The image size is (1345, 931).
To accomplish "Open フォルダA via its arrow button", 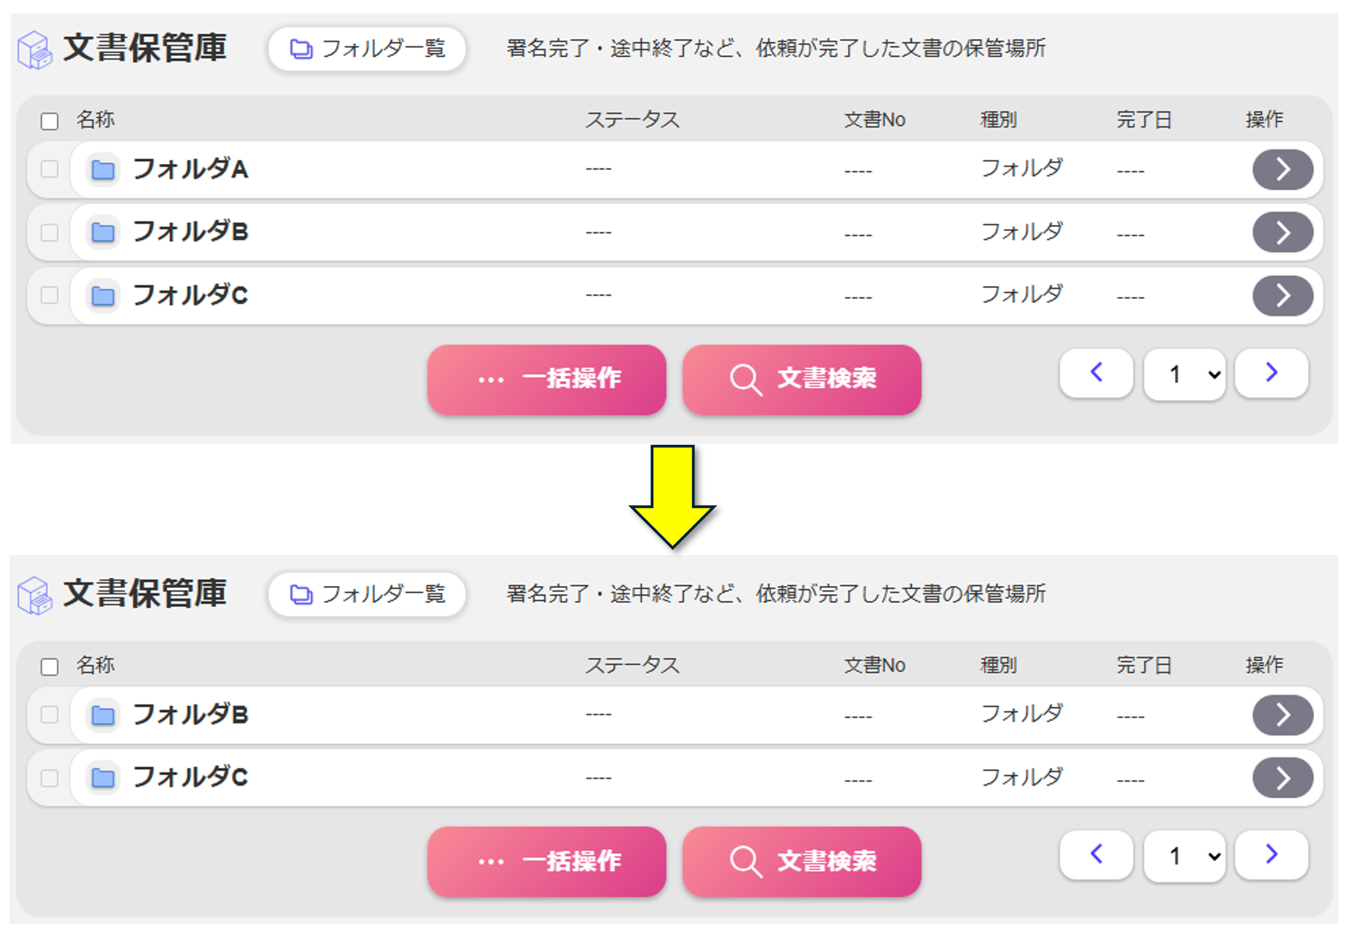I will 1282,170.
